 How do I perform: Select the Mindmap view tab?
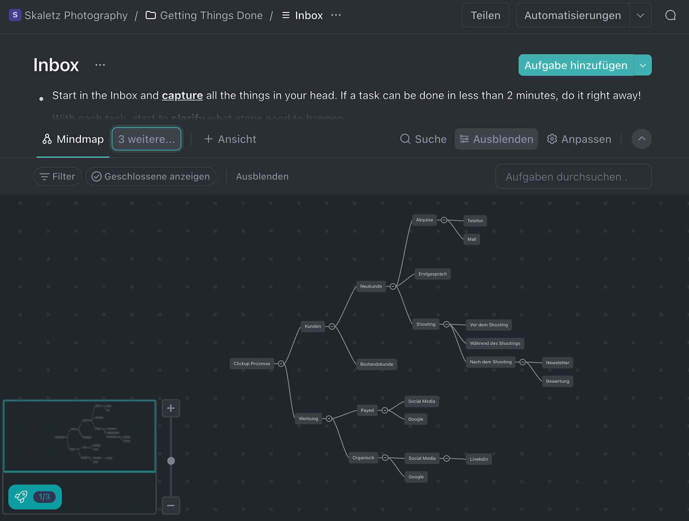point(73,139)
